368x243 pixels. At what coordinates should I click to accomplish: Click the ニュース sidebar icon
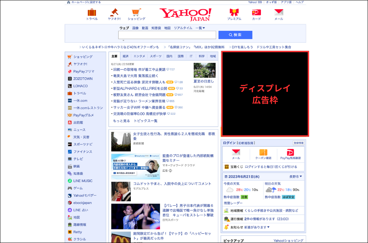70,130
